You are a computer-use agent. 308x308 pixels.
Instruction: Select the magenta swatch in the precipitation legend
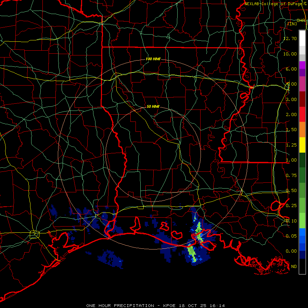(x=302, y=65)
